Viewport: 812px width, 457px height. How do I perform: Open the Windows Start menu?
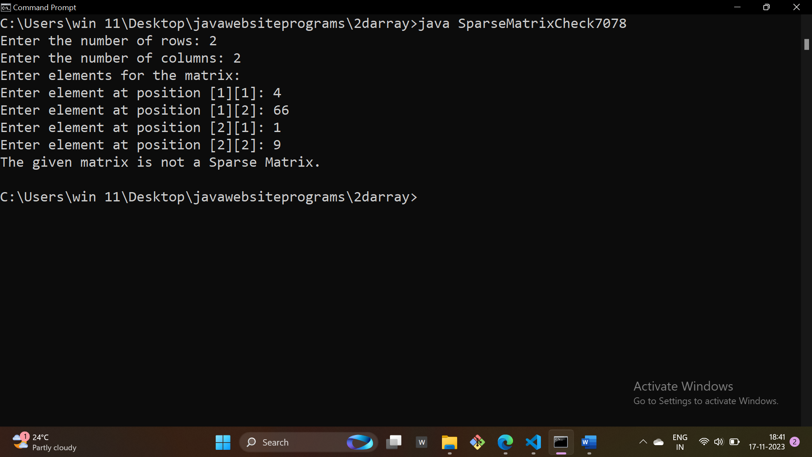pyautogui.click(x=223, y=442)
